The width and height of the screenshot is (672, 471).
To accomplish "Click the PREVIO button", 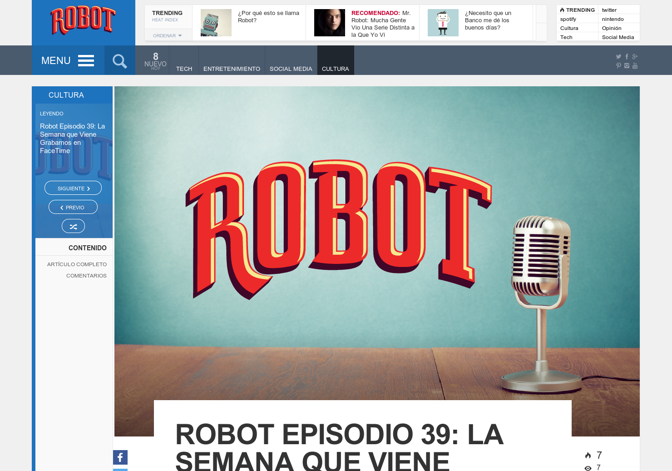I will click(73, 207).
